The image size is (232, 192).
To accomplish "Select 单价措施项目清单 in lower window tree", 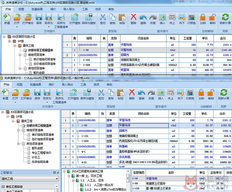I will point(43,135).
